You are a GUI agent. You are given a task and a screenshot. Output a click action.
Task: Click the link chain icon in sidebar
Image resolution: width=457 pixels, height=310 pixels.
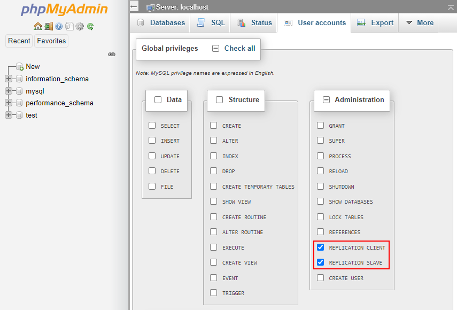point(112,55)
